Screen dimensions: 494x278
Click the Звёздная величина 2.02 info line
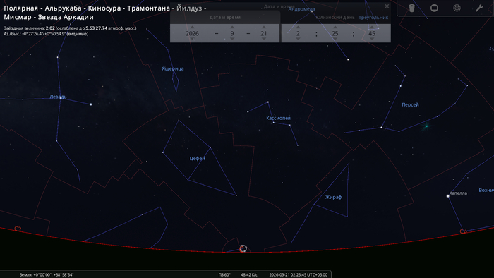pos(70,28)
